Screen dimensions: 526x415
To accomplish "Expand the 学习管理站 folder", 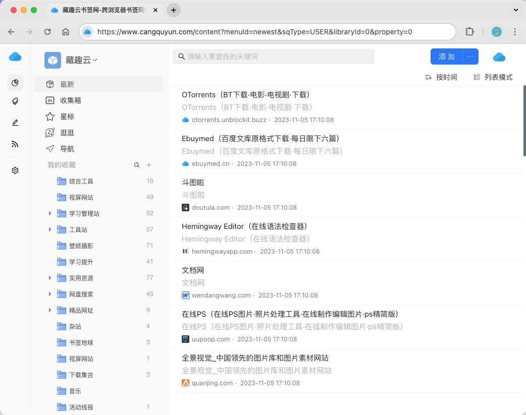I will click(x=49, y=213).
